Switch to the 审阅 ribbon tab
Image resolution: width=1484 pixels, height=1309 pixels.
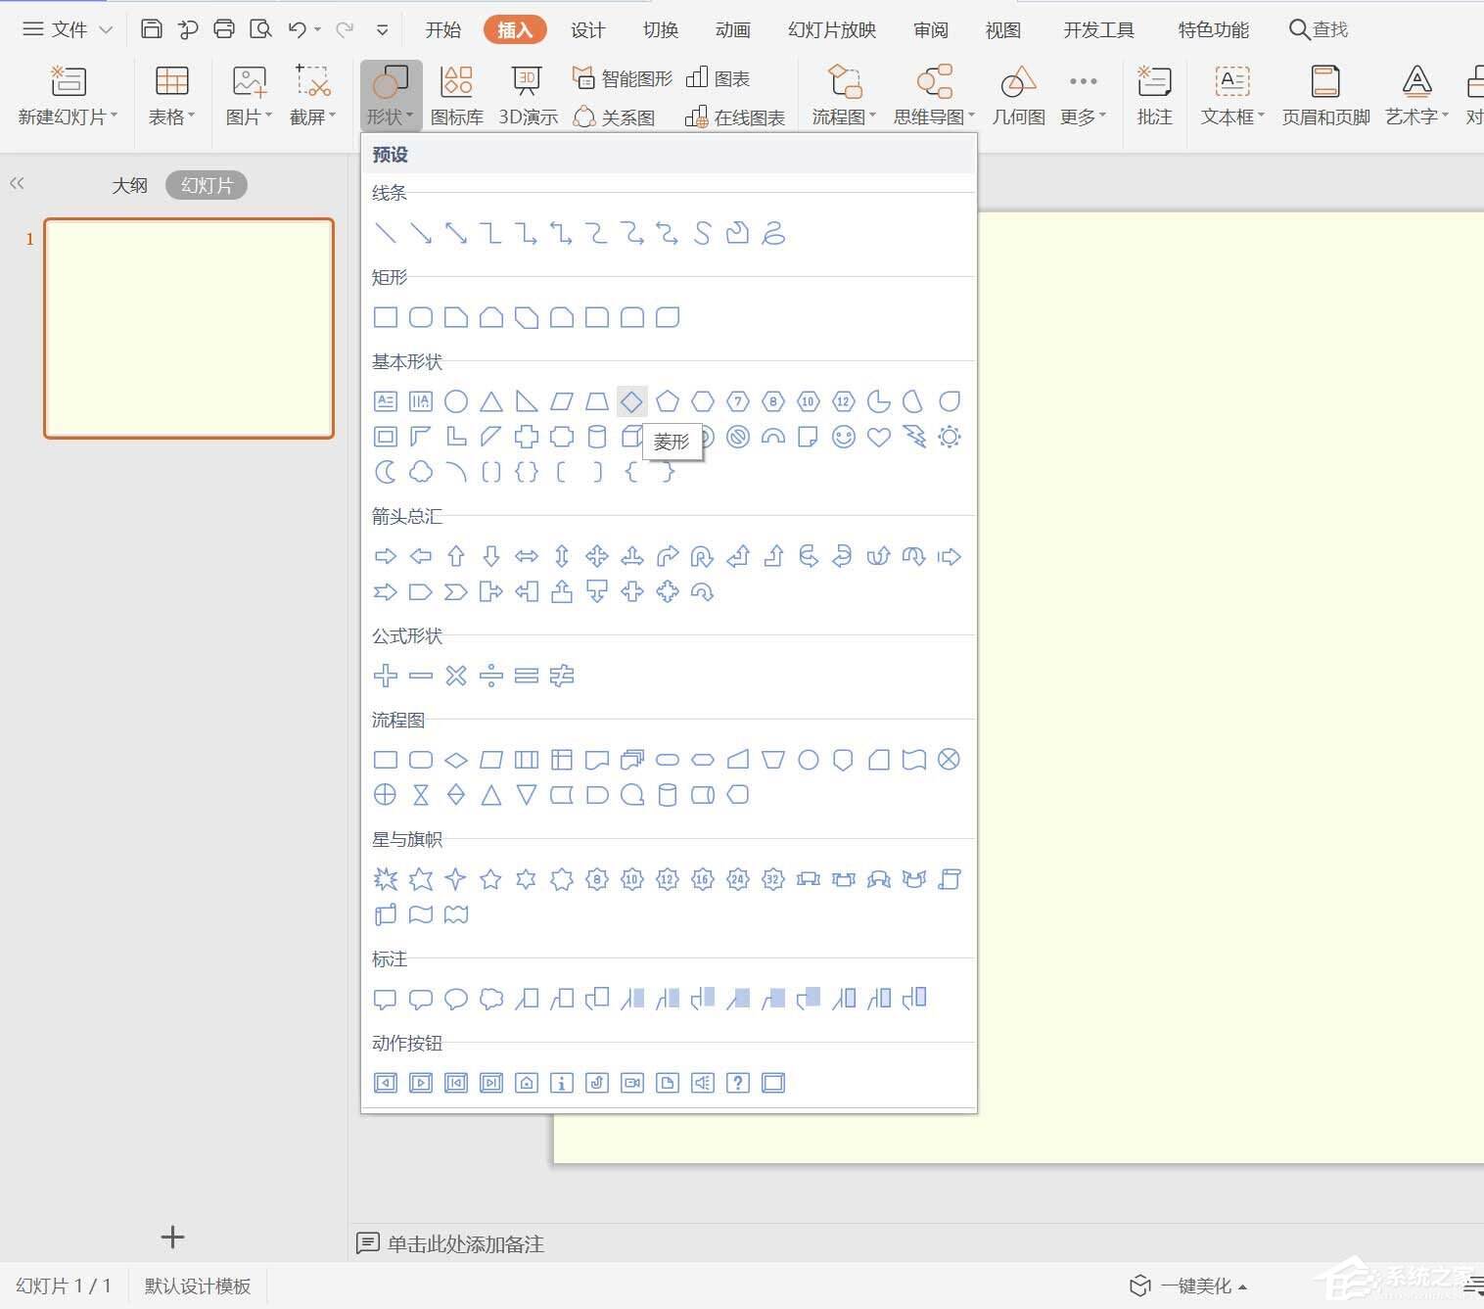pyautogui.click(x=931, y=29)
